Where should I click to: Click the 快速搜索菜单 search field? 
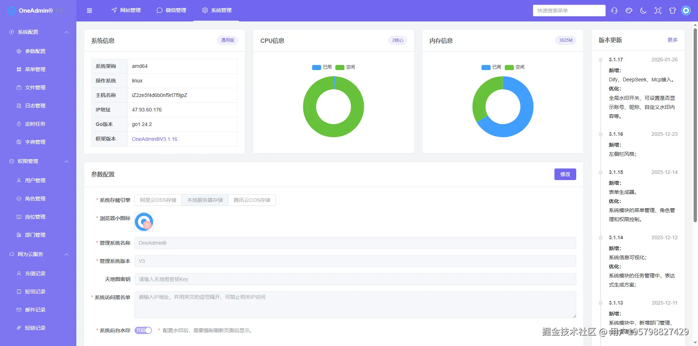pyautogui.click(x=569, y=11)
